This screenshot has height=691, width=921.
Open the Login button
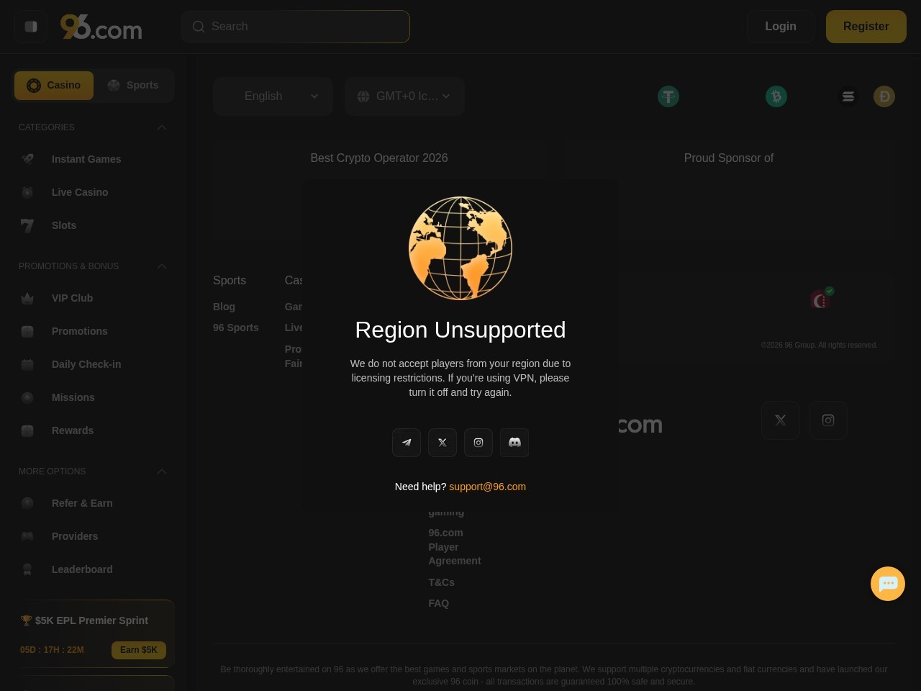pos(781,27)
